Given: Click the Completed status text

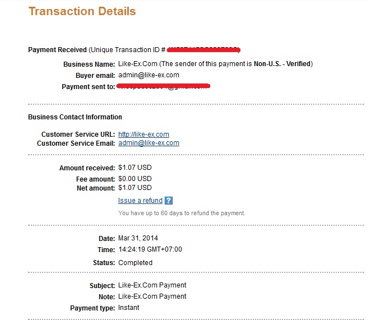Looking at the screenshot, I should click(x=135, y=263).
